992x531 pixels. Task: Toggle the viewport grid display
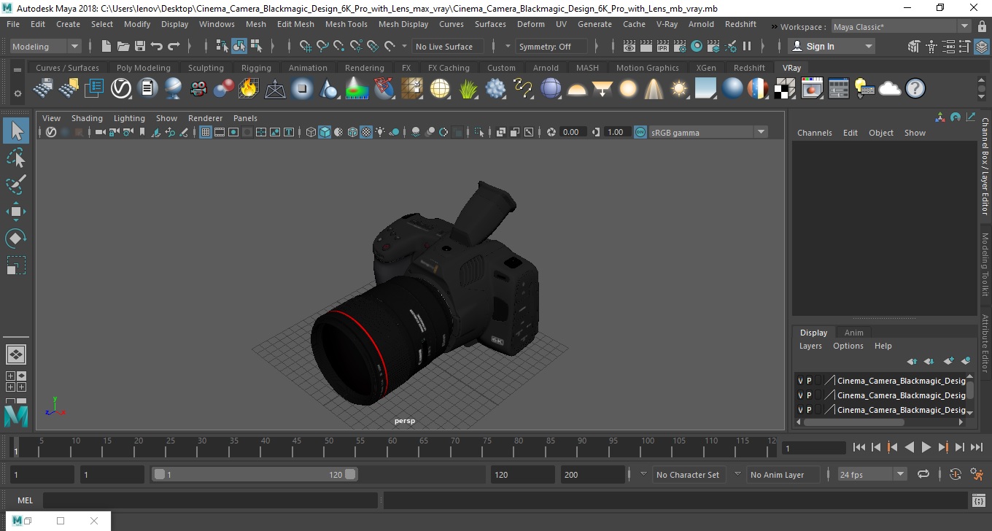click(206, 132)
